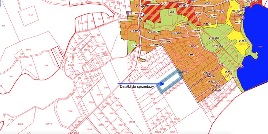Select parcel 279/8
Screen dimensions: 268x134
(70, 111)
